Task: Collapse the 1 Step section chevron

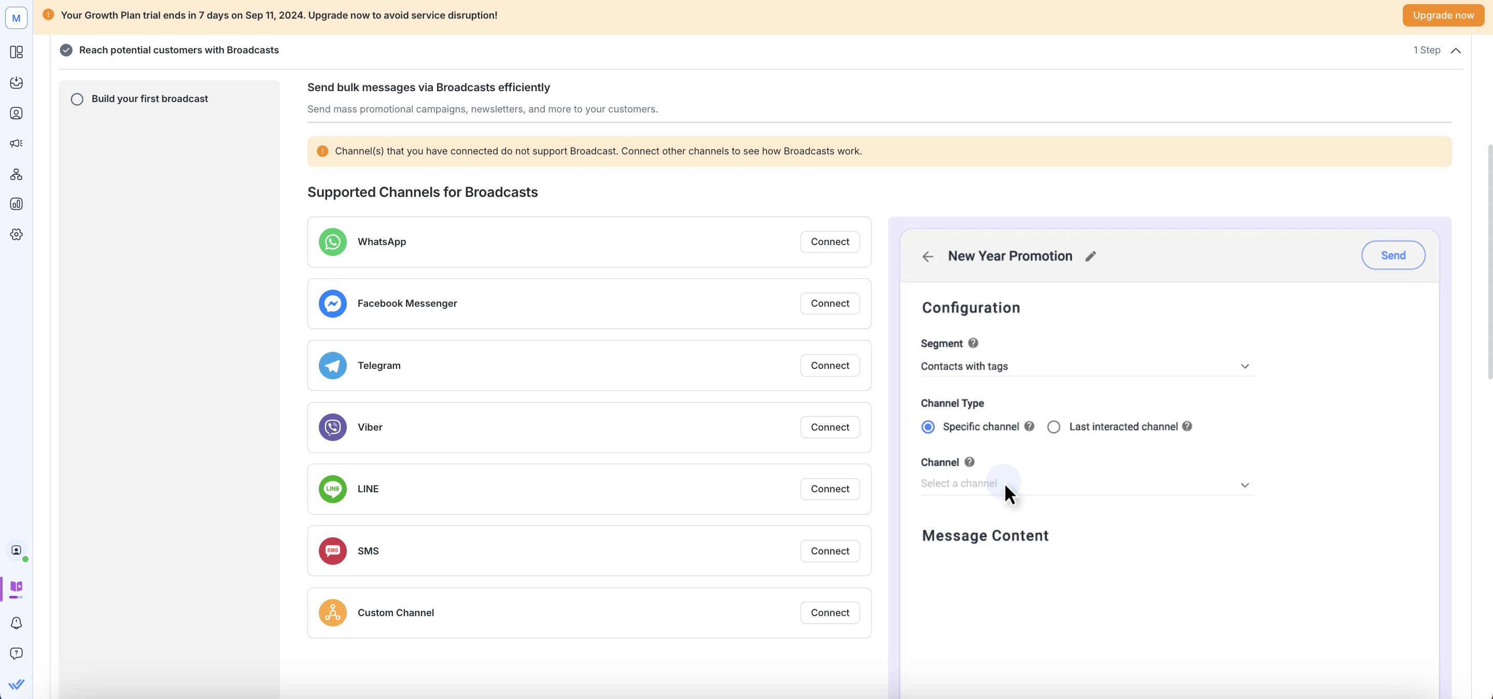Action: tap(1455, 50)
